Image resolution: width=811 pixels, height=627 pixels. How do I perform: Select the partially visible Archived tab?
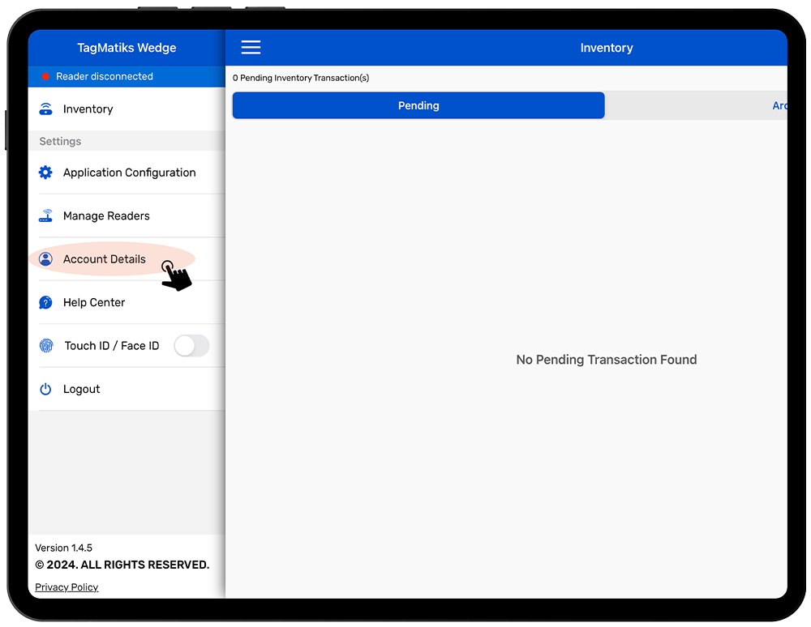click(x=778, y=105)
